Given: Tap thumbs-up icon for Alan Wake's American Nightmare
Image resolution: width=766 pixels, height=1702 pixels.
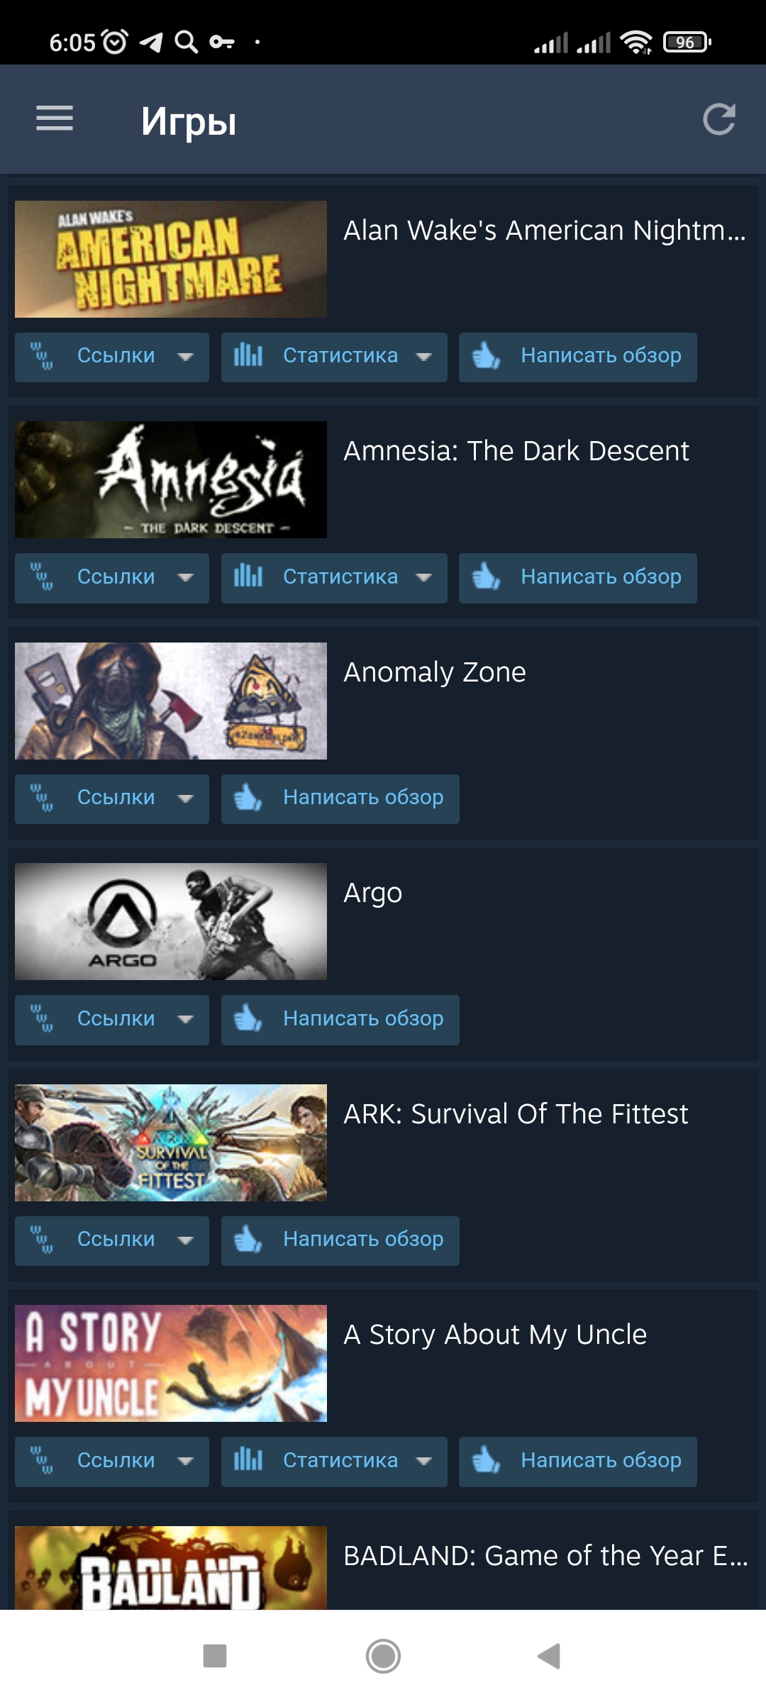Looking at the screenshot, I should [x=487, y=355].
